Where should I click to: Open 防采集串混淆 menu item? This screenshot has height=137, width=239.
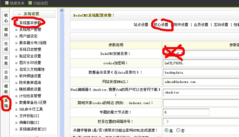coord(30,83)
